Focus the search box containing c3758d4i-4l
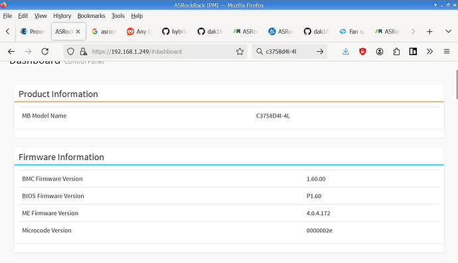This screenshot has width=458, height=263. [289, 52]
